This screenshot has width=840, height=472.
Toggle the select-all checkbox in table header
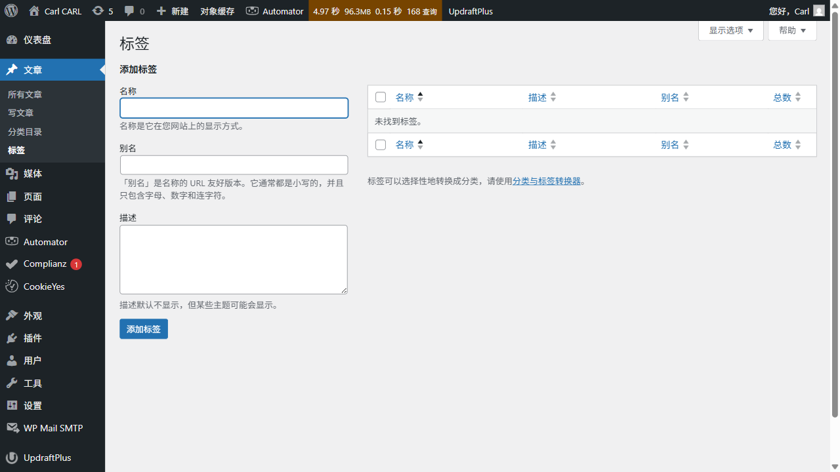coord(381,96)
